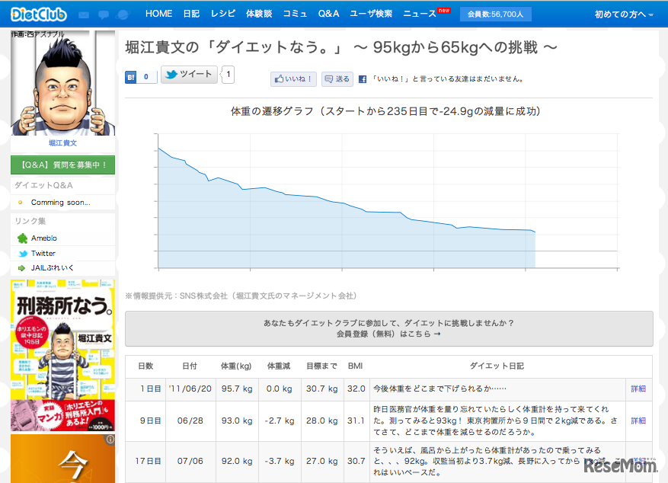Click 詳細 on the 1日目 row
668x483 pixels.
pyautogui.click(x=638, y=389)
